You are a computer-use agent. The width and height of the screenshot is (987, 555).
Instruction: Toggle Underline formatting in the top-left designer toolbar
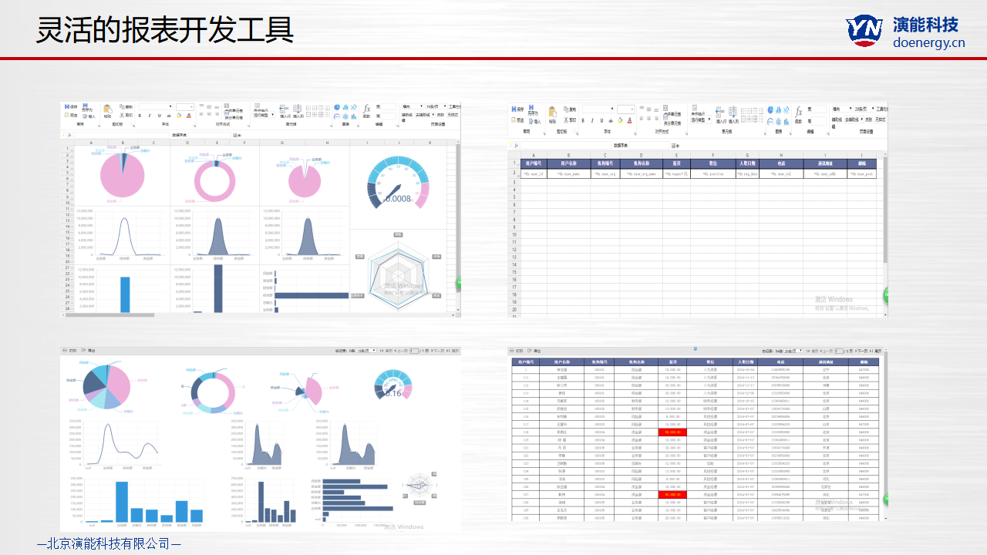tap(159, 116)
